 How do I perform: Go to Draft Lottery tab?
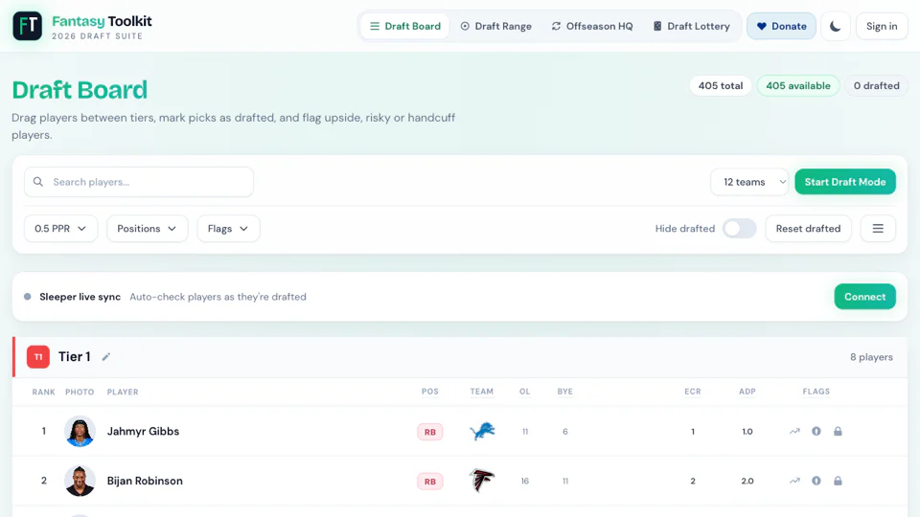point(691,26)
